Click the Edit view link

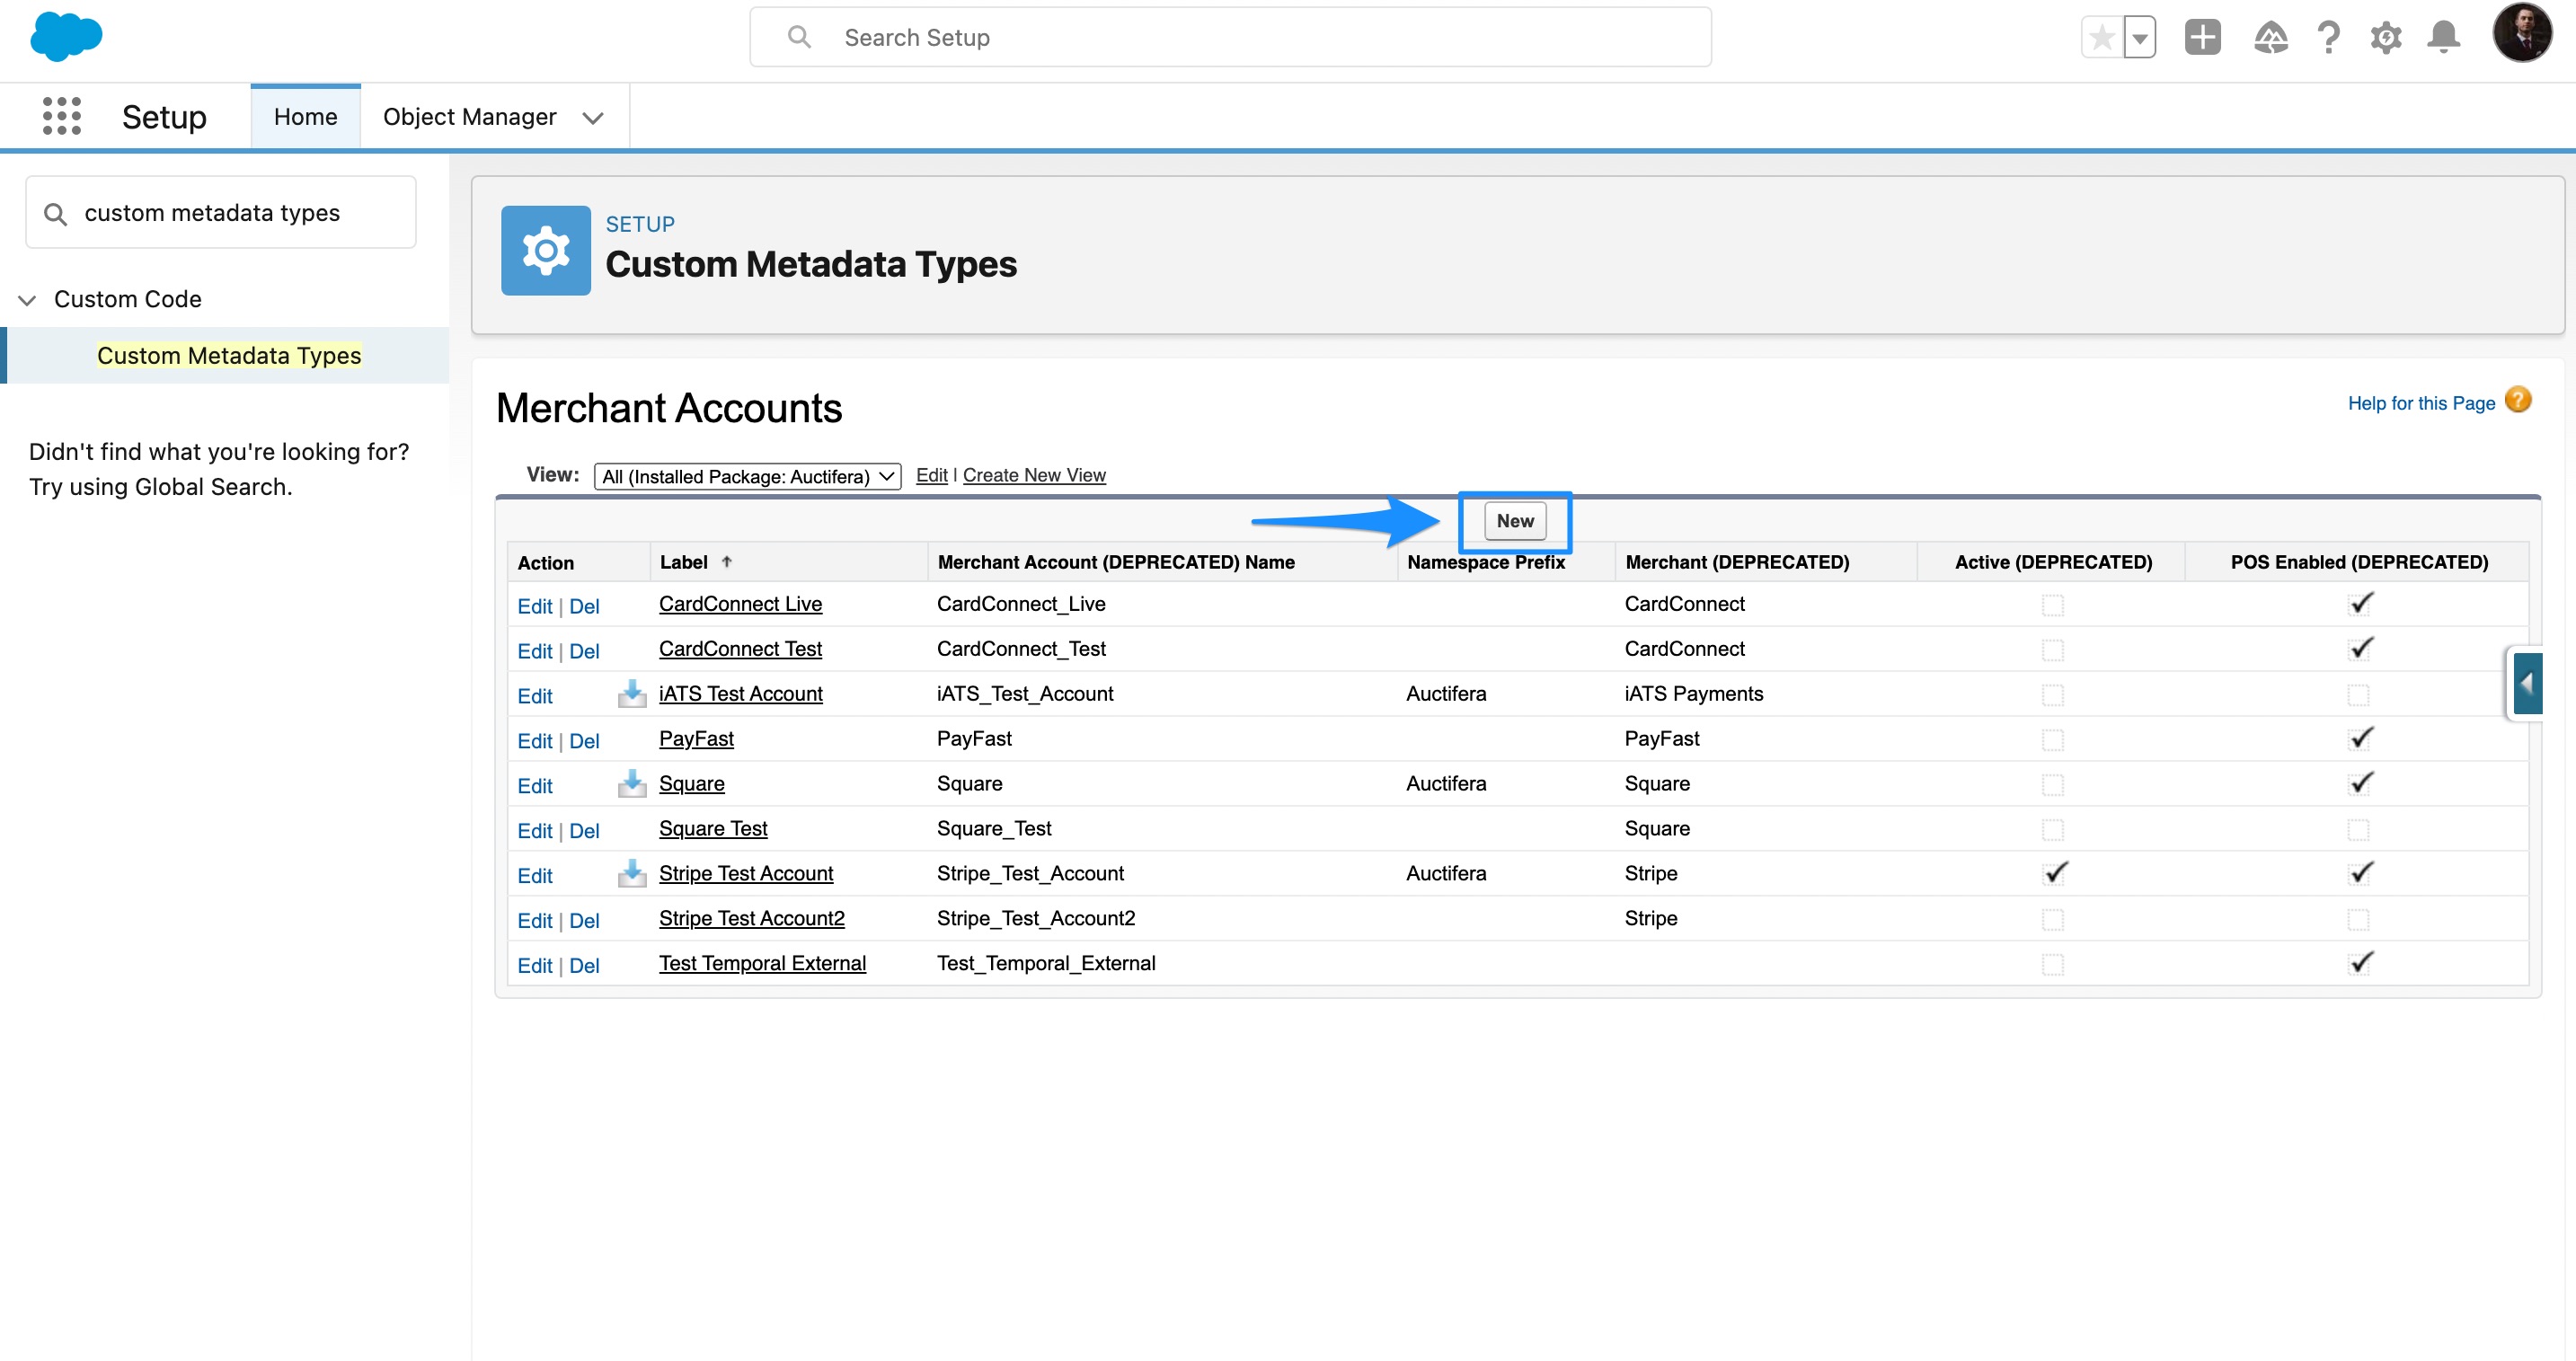931,475
